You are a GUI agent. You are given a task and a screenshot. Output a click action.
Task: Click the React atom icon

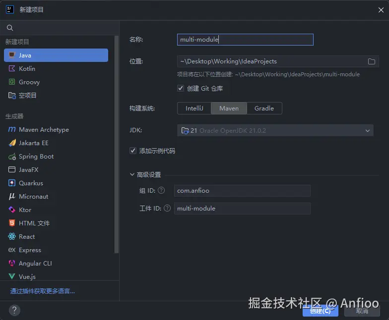click(x=12, y=237)
